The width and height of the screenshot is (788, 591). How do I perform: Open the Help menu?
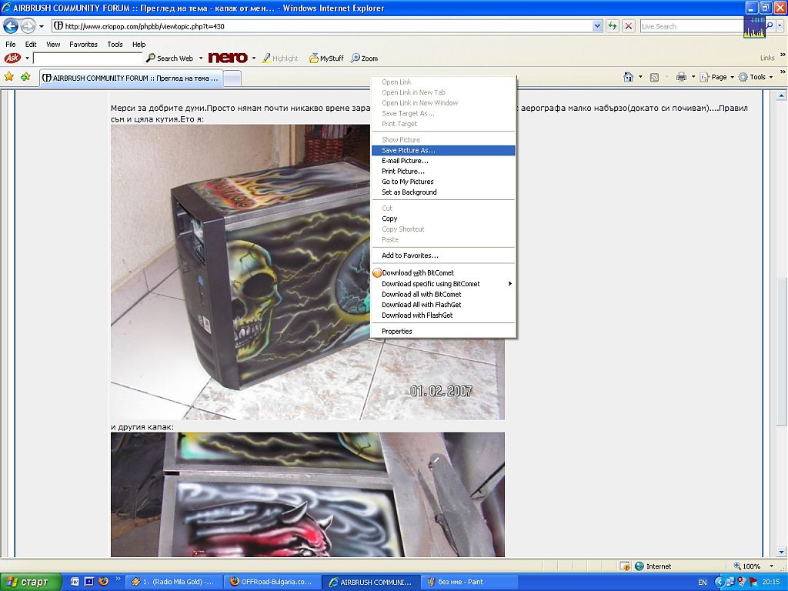[x=139, y=44]
